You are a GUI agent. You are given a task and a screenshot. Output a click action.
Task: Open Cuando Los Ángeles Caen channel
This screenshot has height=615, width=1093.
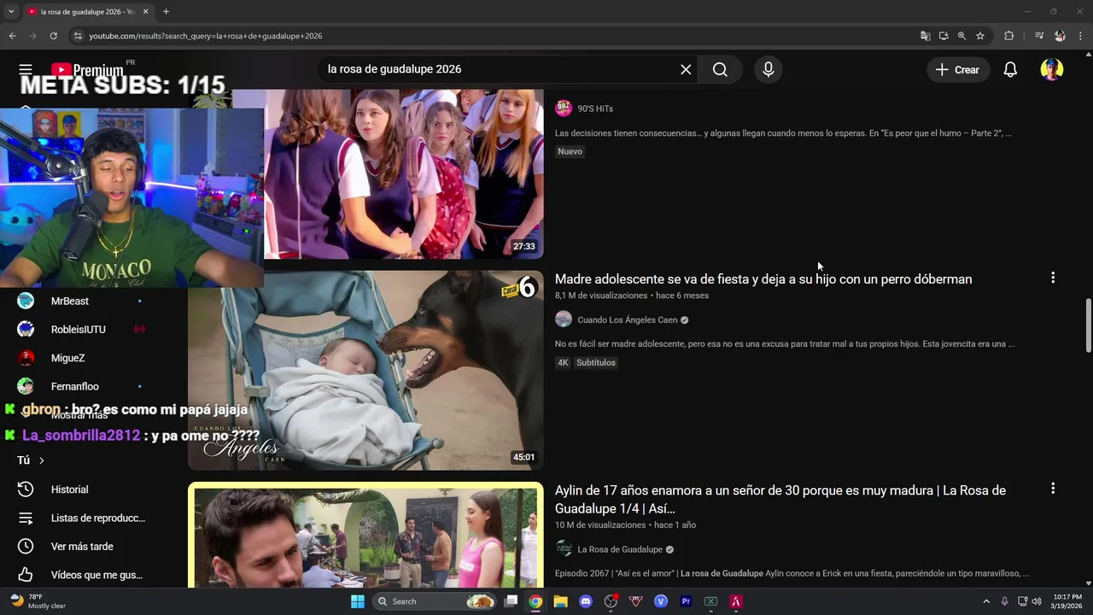tap(627, 320)
